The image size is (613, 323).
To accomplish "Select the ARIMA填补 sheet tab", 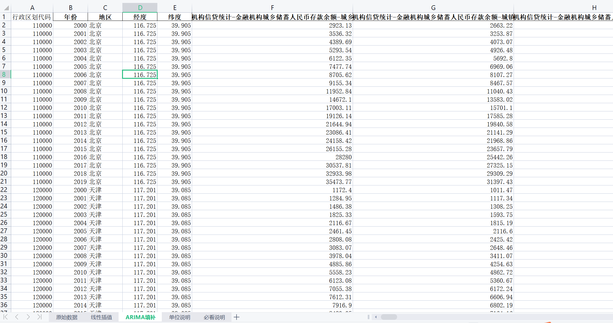I will [140, 317].
